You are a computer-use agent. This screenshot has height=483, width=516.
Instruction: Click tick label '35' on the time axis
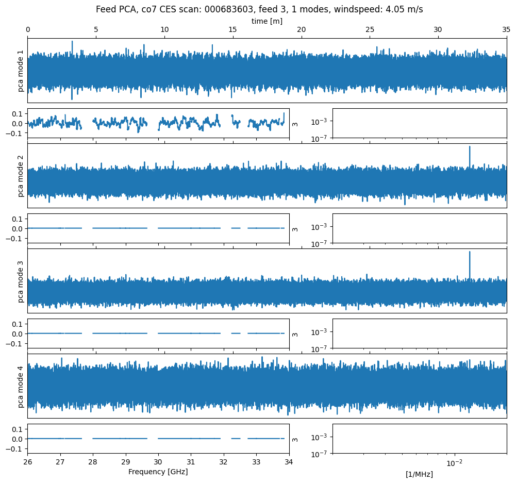[x=506, y=30]
